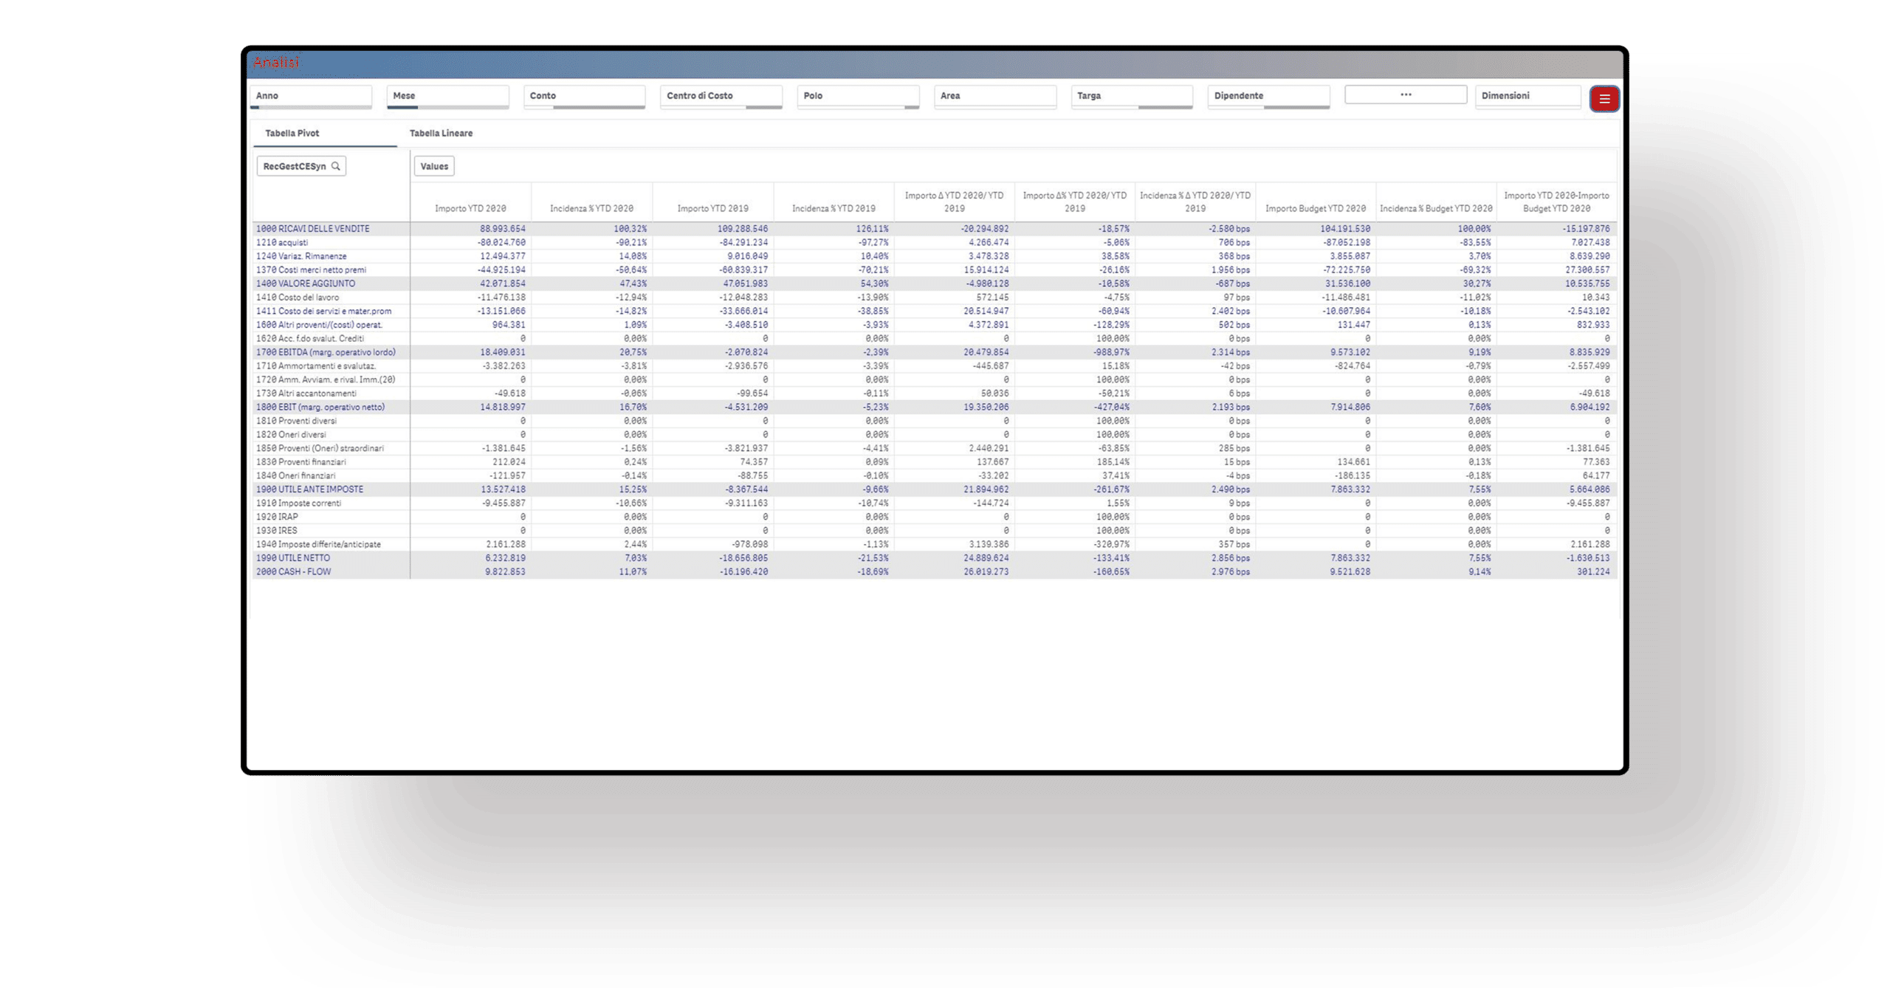
Task: Switch to the Tabella Lineare tab
Action: point(441,134)
